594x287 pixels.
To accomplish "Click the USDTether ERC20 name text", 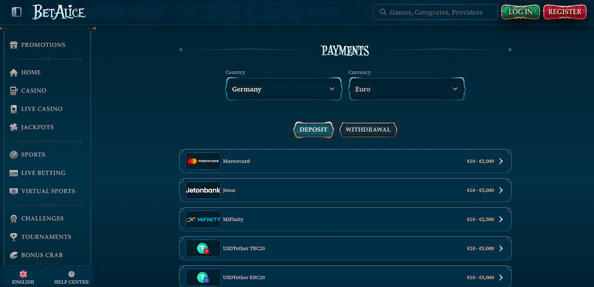I will (244, 277).
